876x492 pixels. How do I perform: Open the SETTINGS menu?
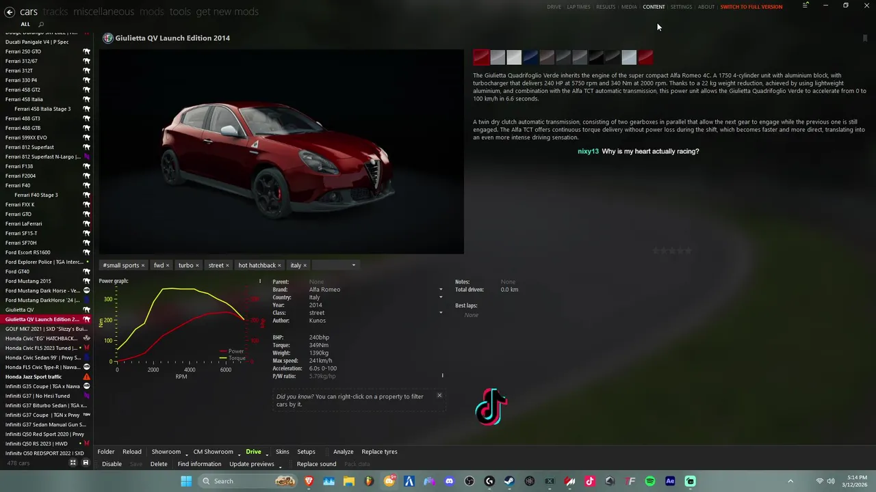click(681, 7)
